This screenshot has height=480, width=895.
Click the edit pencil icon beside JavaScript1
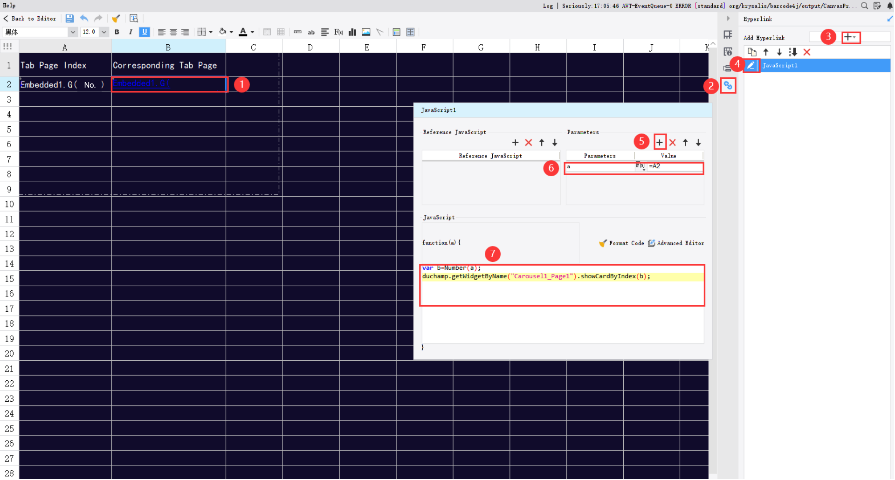click(x=751, y=66)
